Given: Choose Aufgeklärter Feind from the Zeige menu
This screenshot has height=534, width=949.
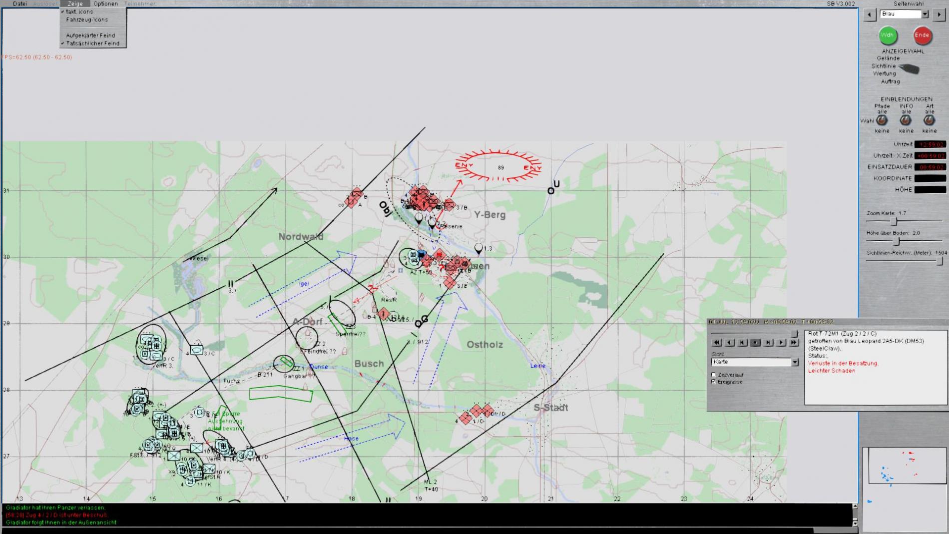Looking at the screenshot, I should click(90, 35).
